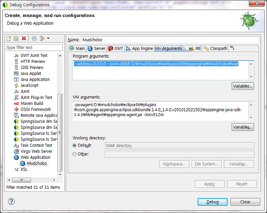Viewport: 267px width, 213px height.
Task: Click the HTTP Preview icon
Action: point(16,61)
